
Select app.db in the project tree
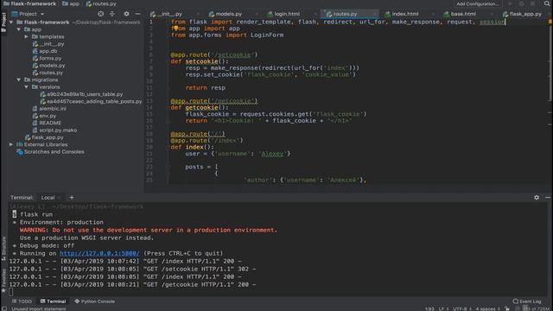(x=45, y=51)
